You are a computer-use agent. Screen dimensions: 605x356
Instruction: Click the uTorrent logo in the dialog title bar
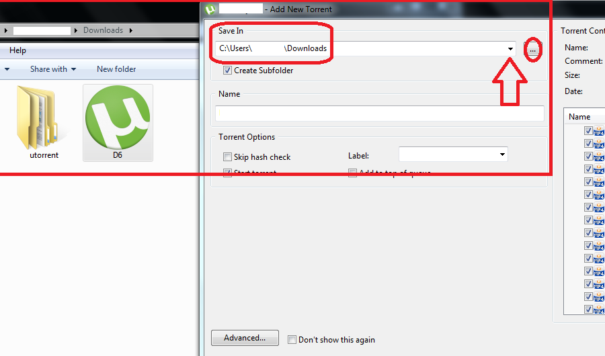click(210, 9)
